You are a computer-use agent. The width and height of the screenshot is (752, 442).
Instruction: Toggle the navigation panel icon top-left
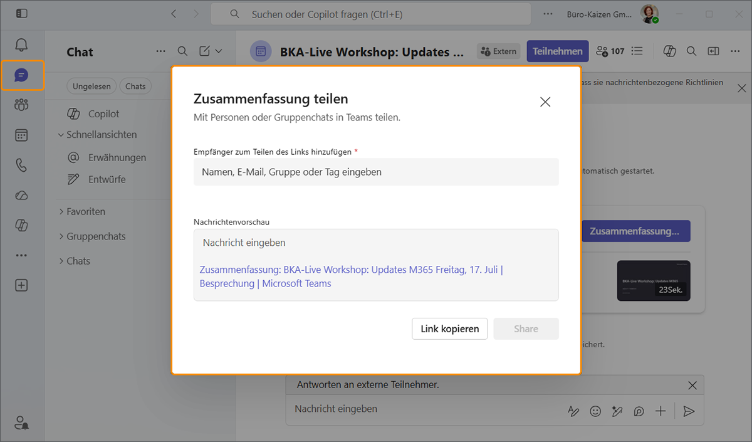click(x=22, y=13)
